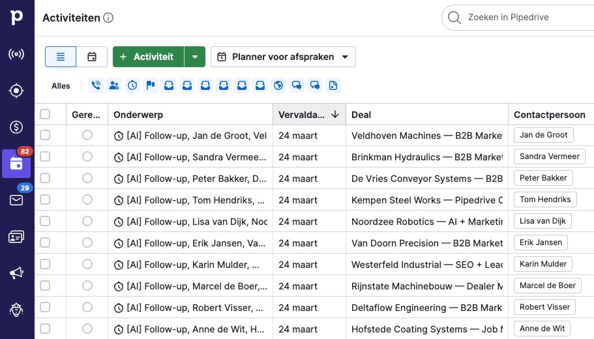The width and height of the screenshot is (594, 339).
Task: Click the green Activiteit add button
Action: click(x=148, y=57)
